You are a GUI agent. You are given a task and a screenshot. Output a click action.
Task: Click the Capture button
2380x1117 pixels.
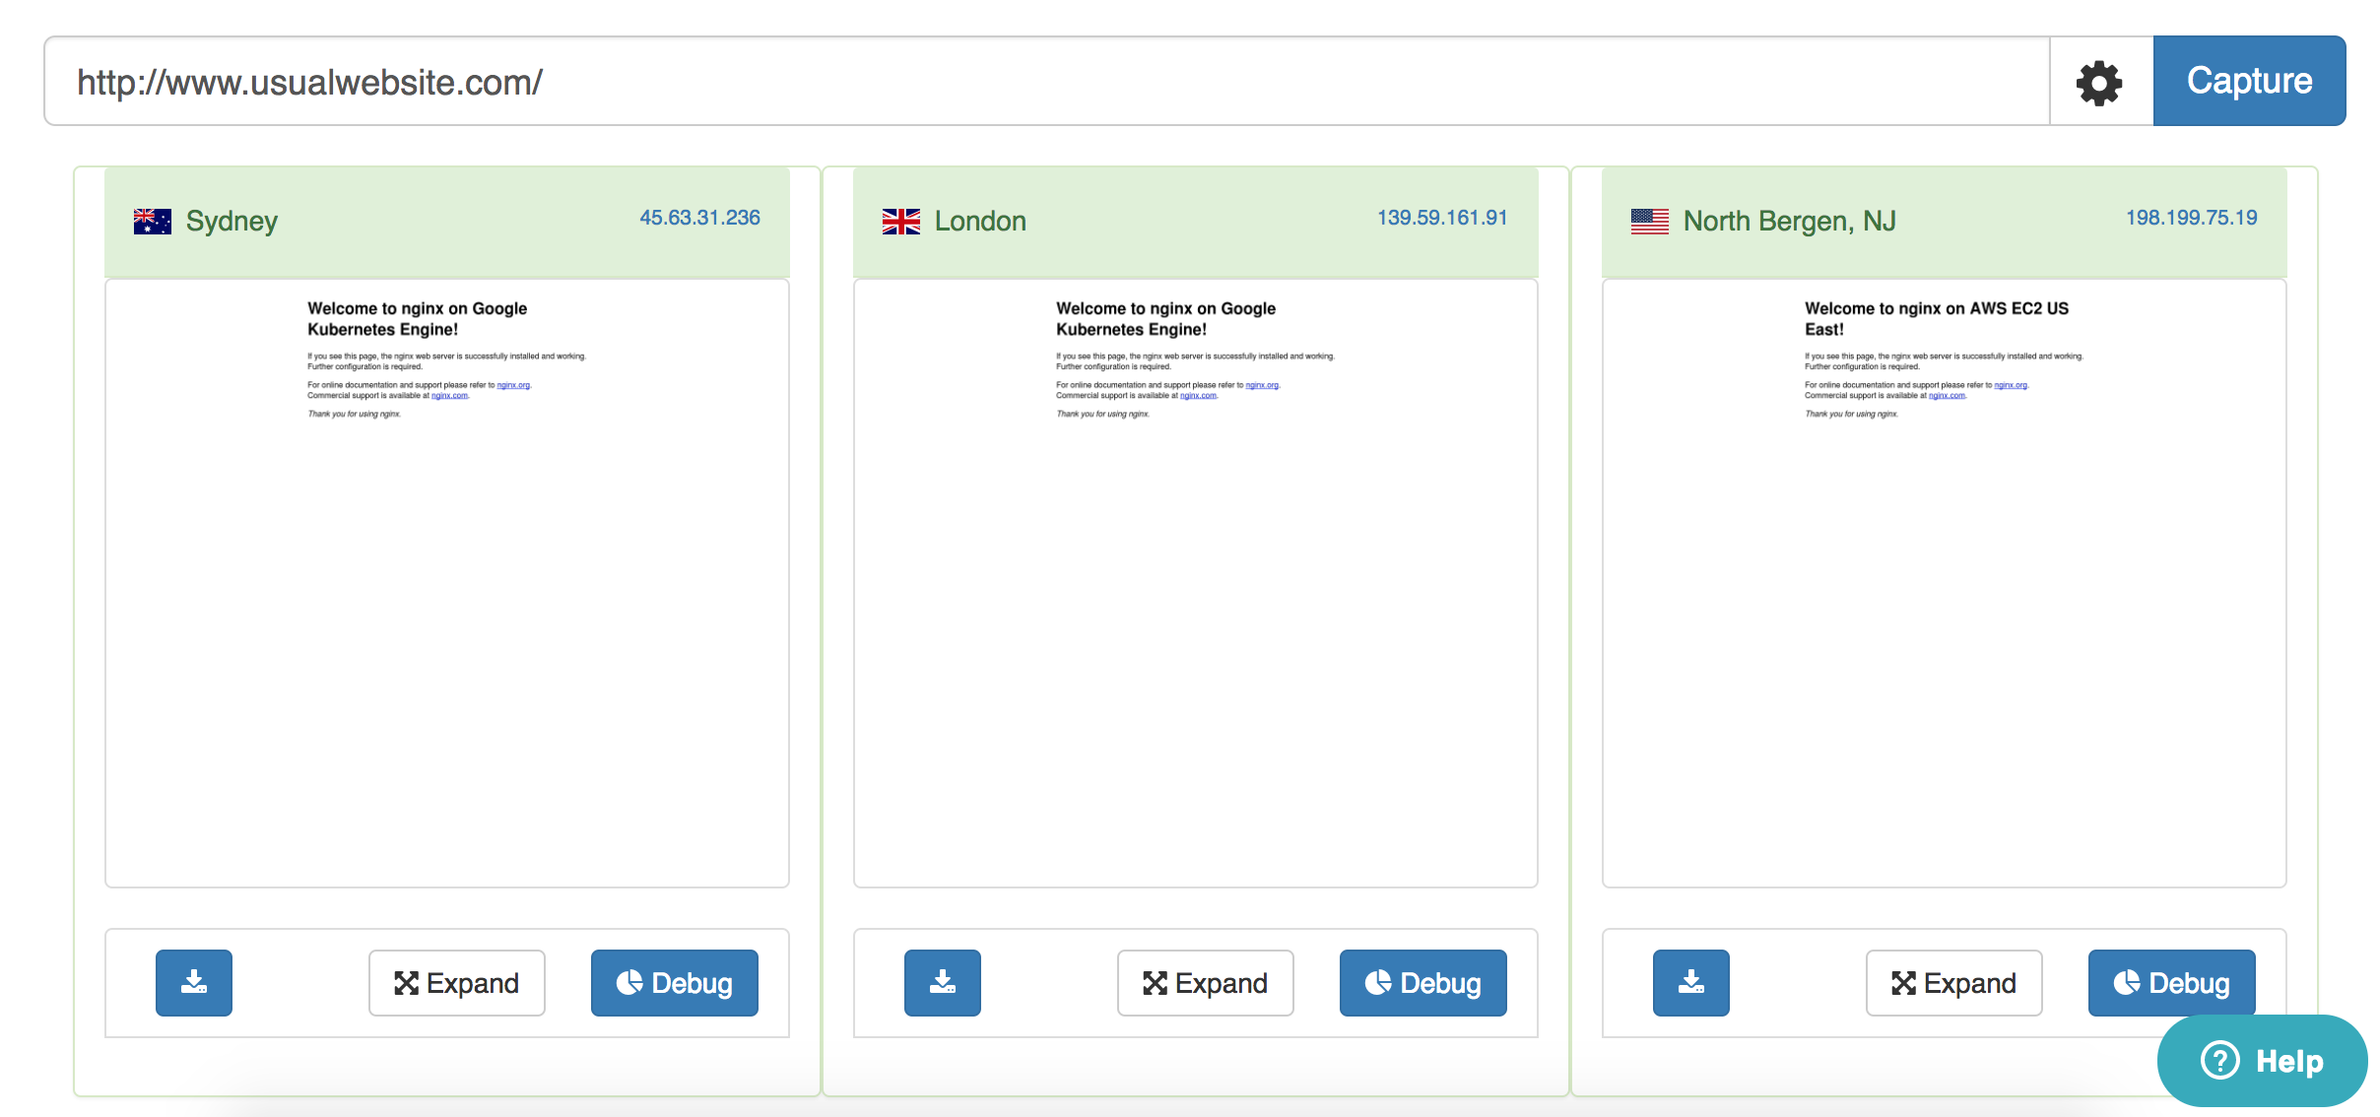pyautogui.click(x=2249, y=81)
